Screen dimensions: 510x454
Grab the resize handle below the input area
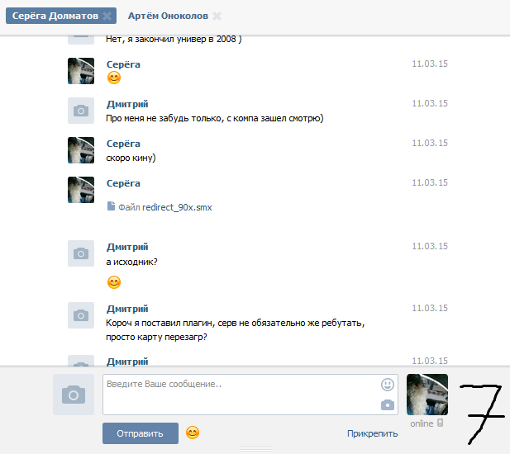point(256,450)
